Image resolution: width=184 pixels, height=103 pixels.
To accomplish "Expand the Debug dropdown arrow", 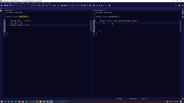I will click(x=41, y=5).
